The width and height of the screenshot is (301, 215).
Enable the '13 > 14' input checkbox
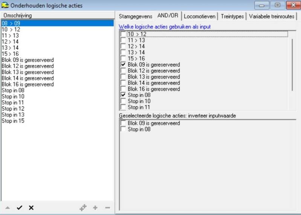point(123,52)
